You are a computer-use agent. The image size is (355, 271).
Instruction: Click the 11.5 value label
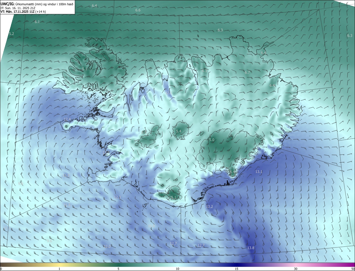click(x=67, y=205)
